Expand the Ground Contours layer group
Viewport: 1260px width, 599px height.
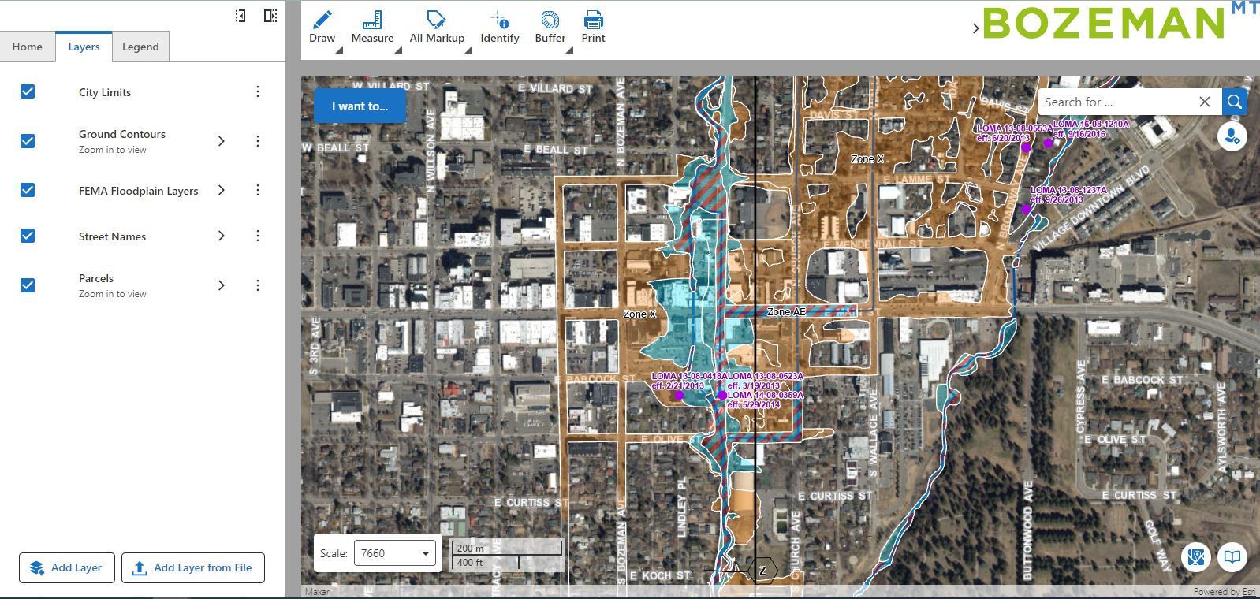tap(222, 141)
